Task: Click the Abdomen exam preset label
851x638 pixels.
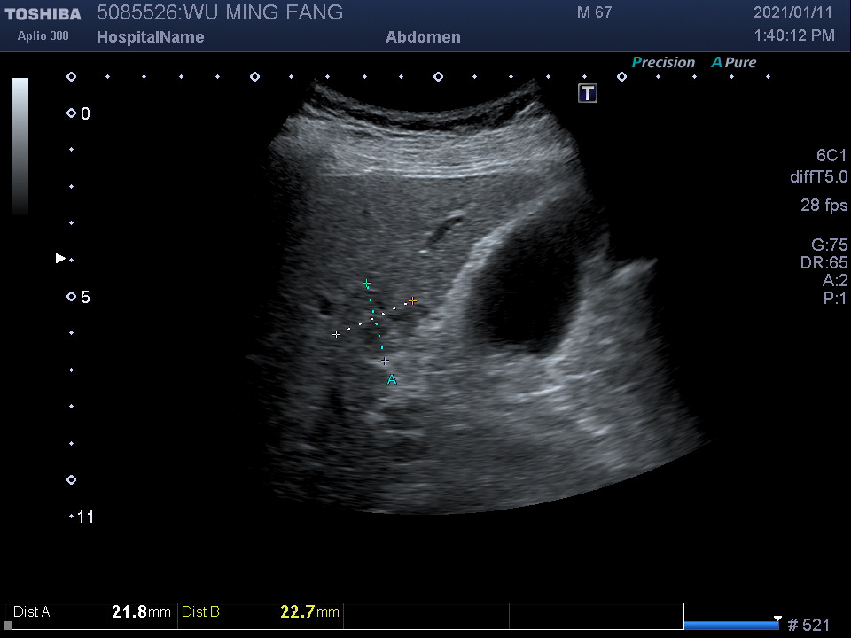Action: [423, 37]
